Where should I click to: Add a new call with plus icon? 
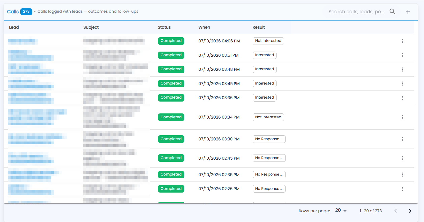coord(408,12)
